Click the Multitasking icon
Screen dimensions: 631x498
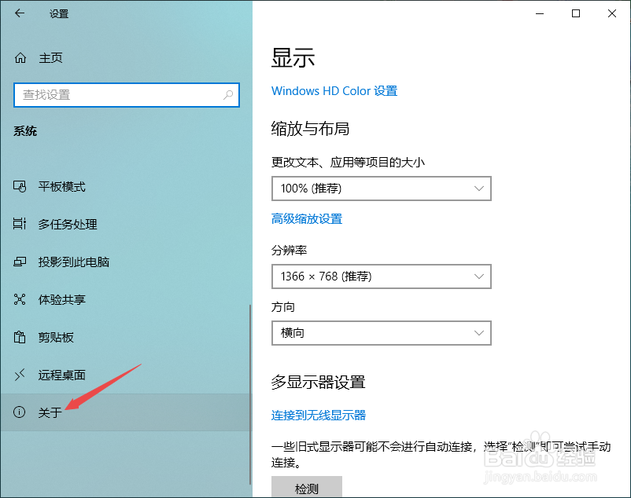click(20, 224)
